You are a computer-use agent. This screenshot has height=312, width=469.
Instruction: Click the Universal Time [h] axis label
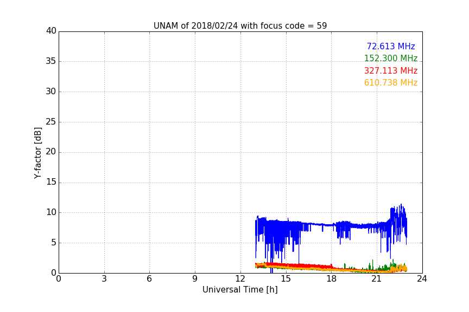point(240,290)
